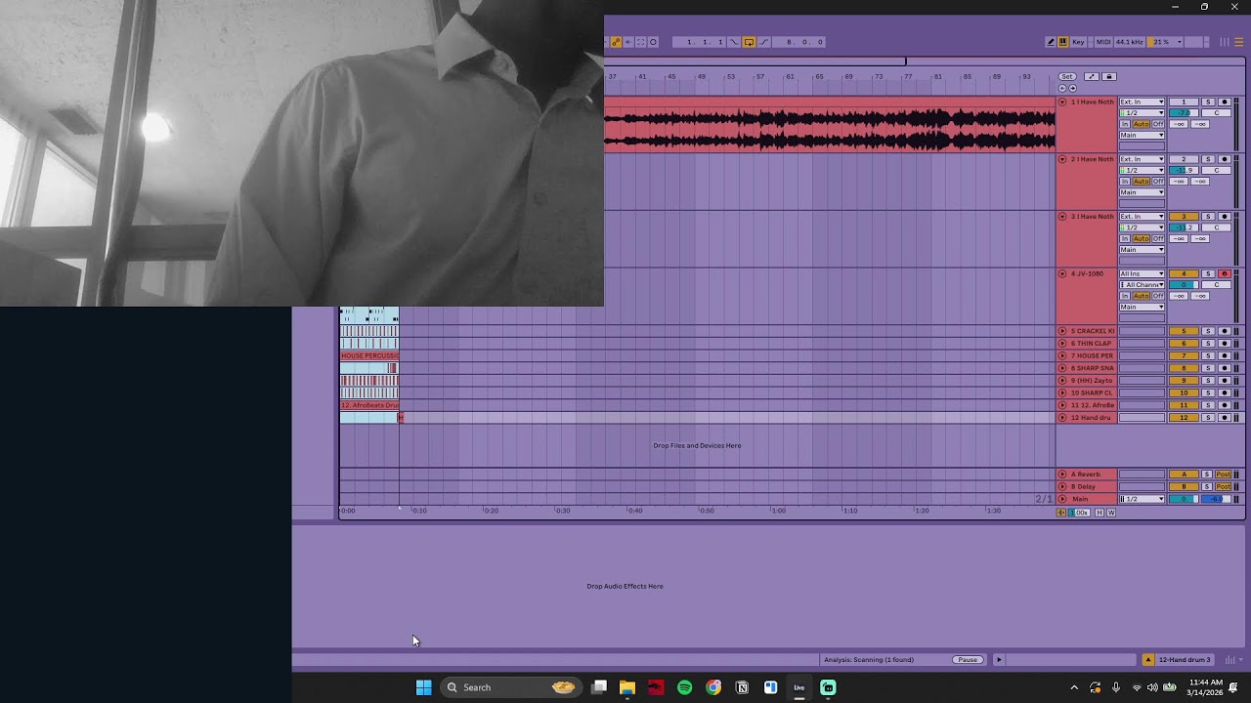Image resolution: width=1251 pixels, height=703 pixels.
Task: Arm recording on track 9 (HH) Zayto
Action: coord(1224,381)
